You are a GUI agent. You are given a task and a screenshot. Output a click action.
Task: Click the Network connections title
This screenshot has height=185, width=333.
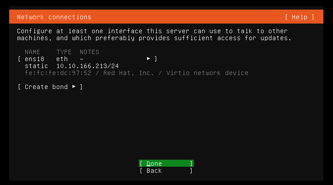pyautogui.click(x=54, y=17)
